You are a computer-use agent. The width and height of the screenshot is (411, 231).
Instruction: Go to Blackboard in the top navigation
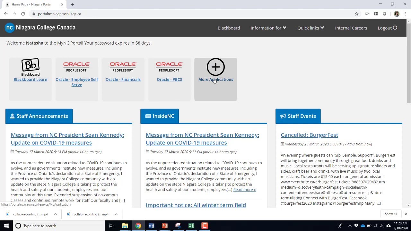(x=229, y=28)
